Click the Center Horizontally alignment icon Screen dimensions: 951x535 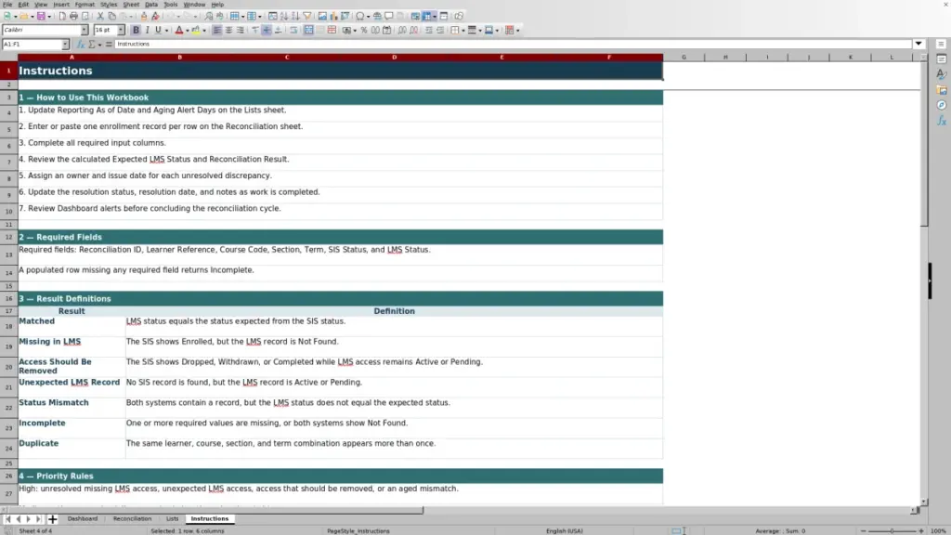[x=228, y=30]
